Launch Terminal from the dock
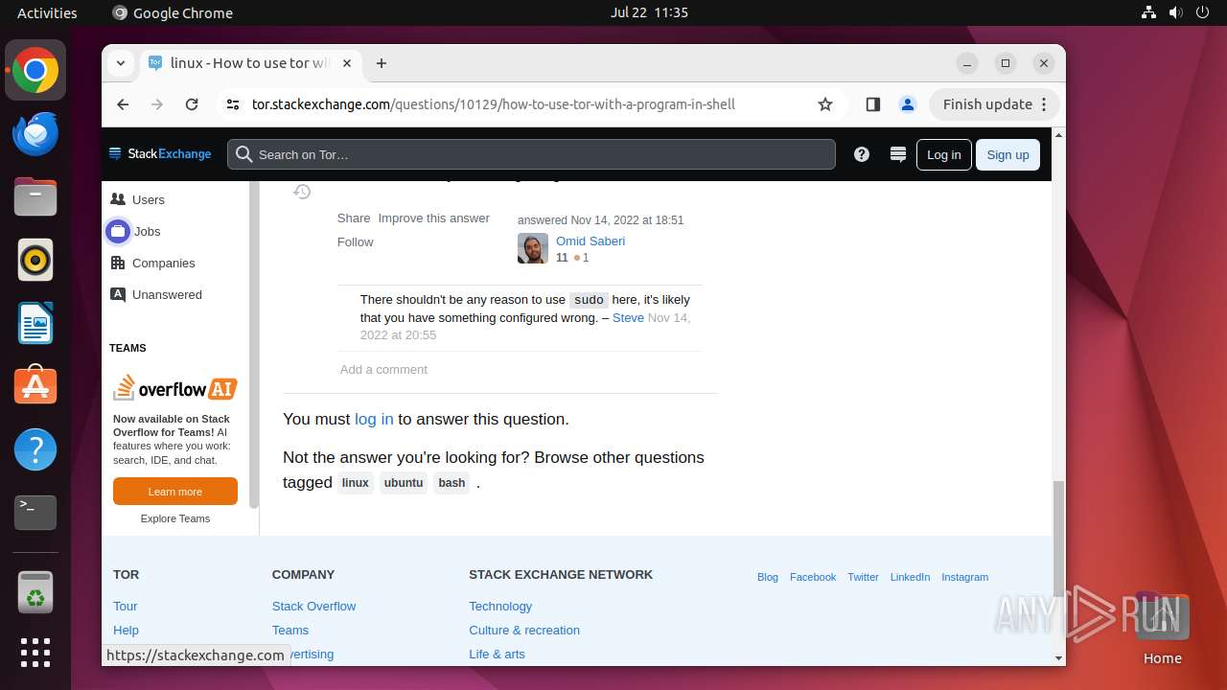Viewport: 1227px width, 690px height. coord(35,513)
